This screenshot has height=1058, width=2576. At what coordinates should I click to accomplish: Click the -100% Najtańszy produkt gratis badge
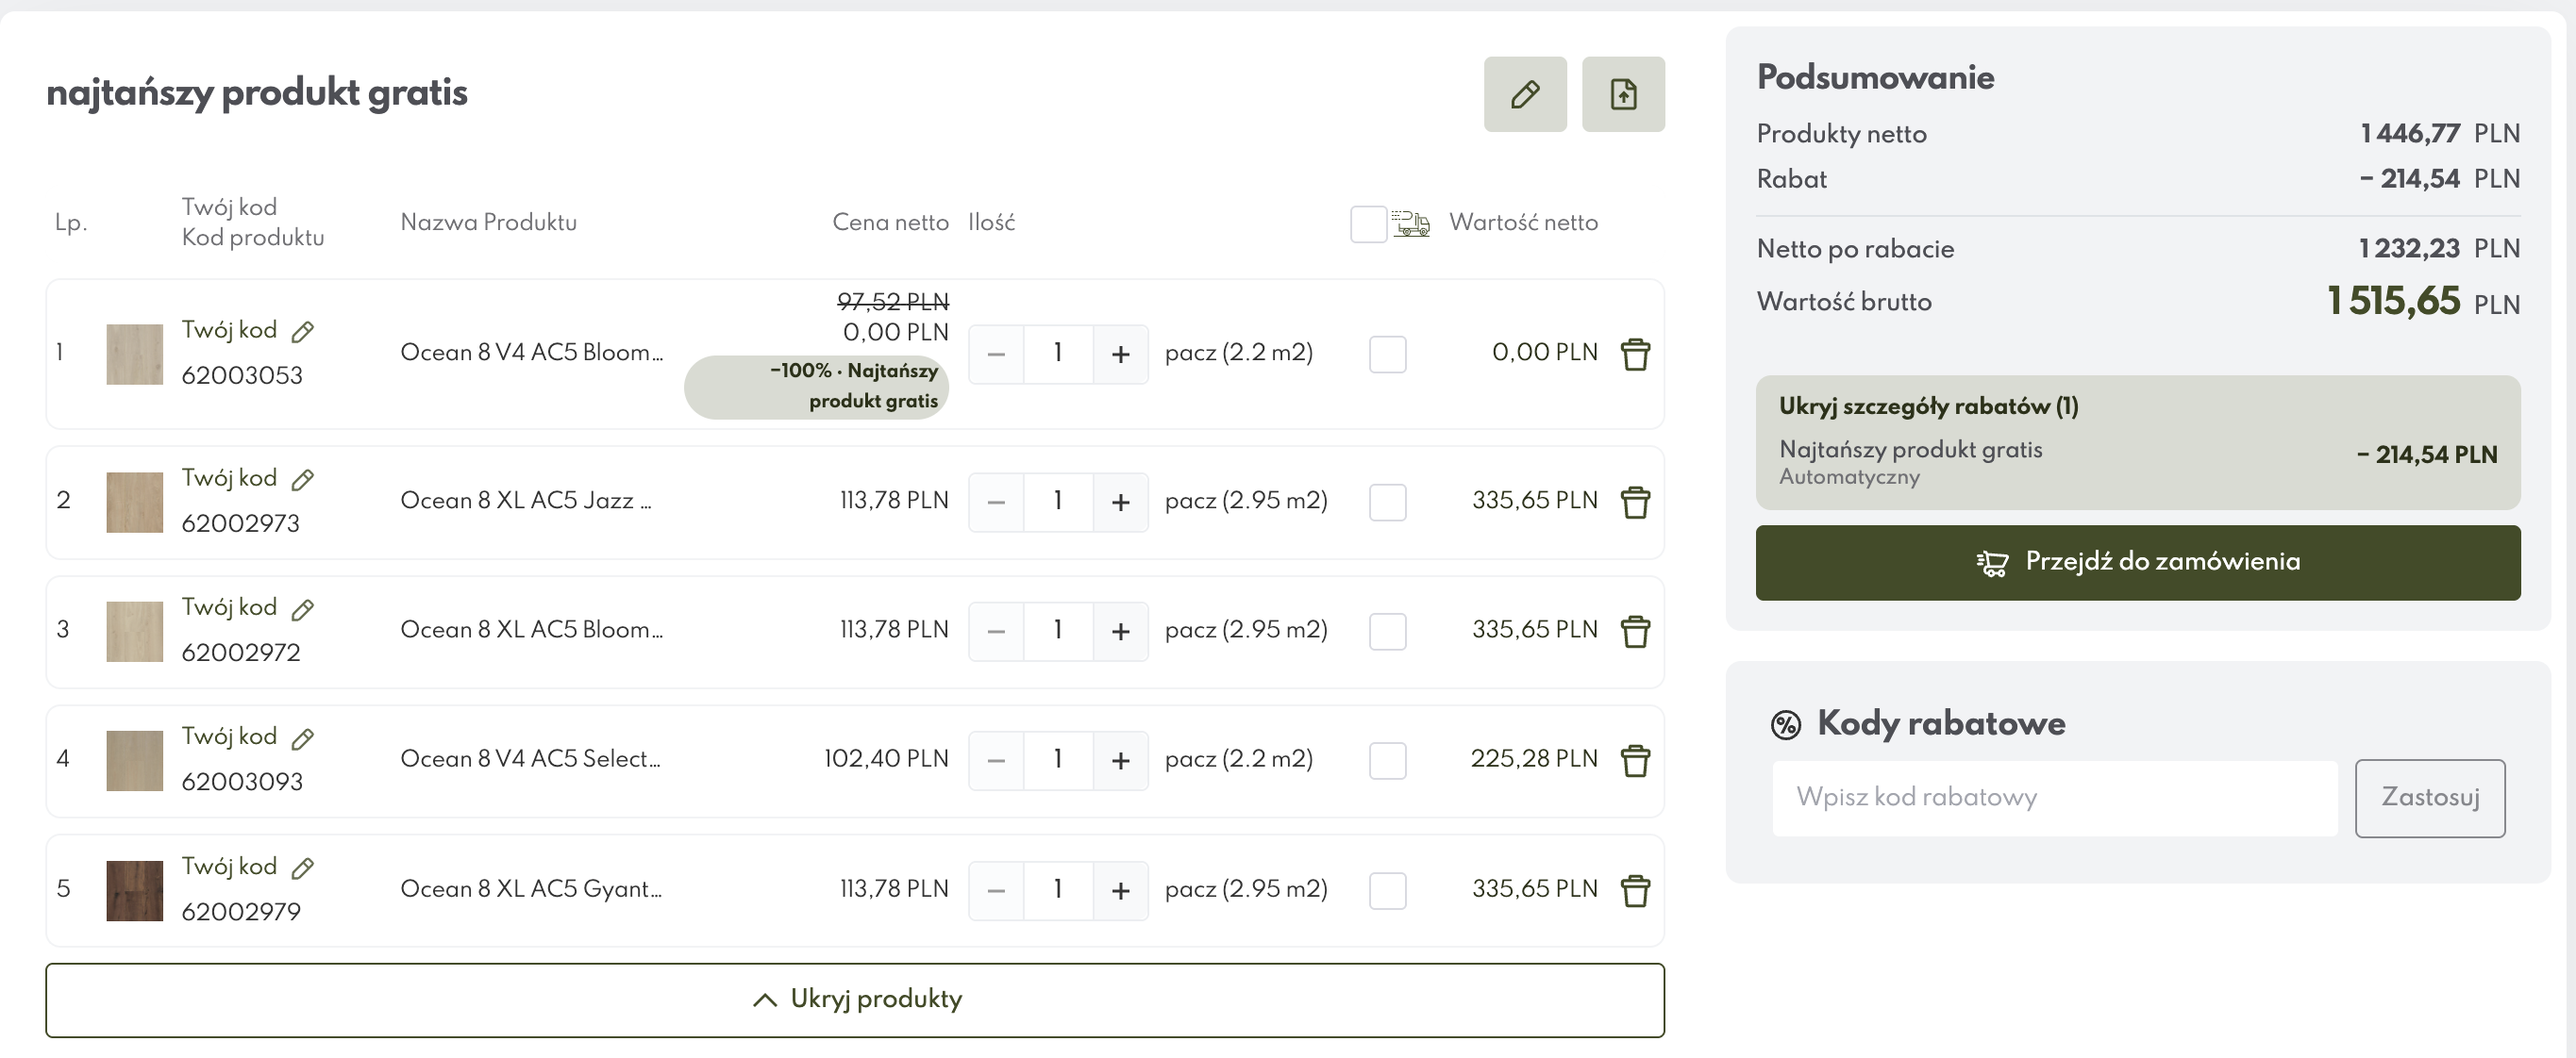(x=817, y=387)
